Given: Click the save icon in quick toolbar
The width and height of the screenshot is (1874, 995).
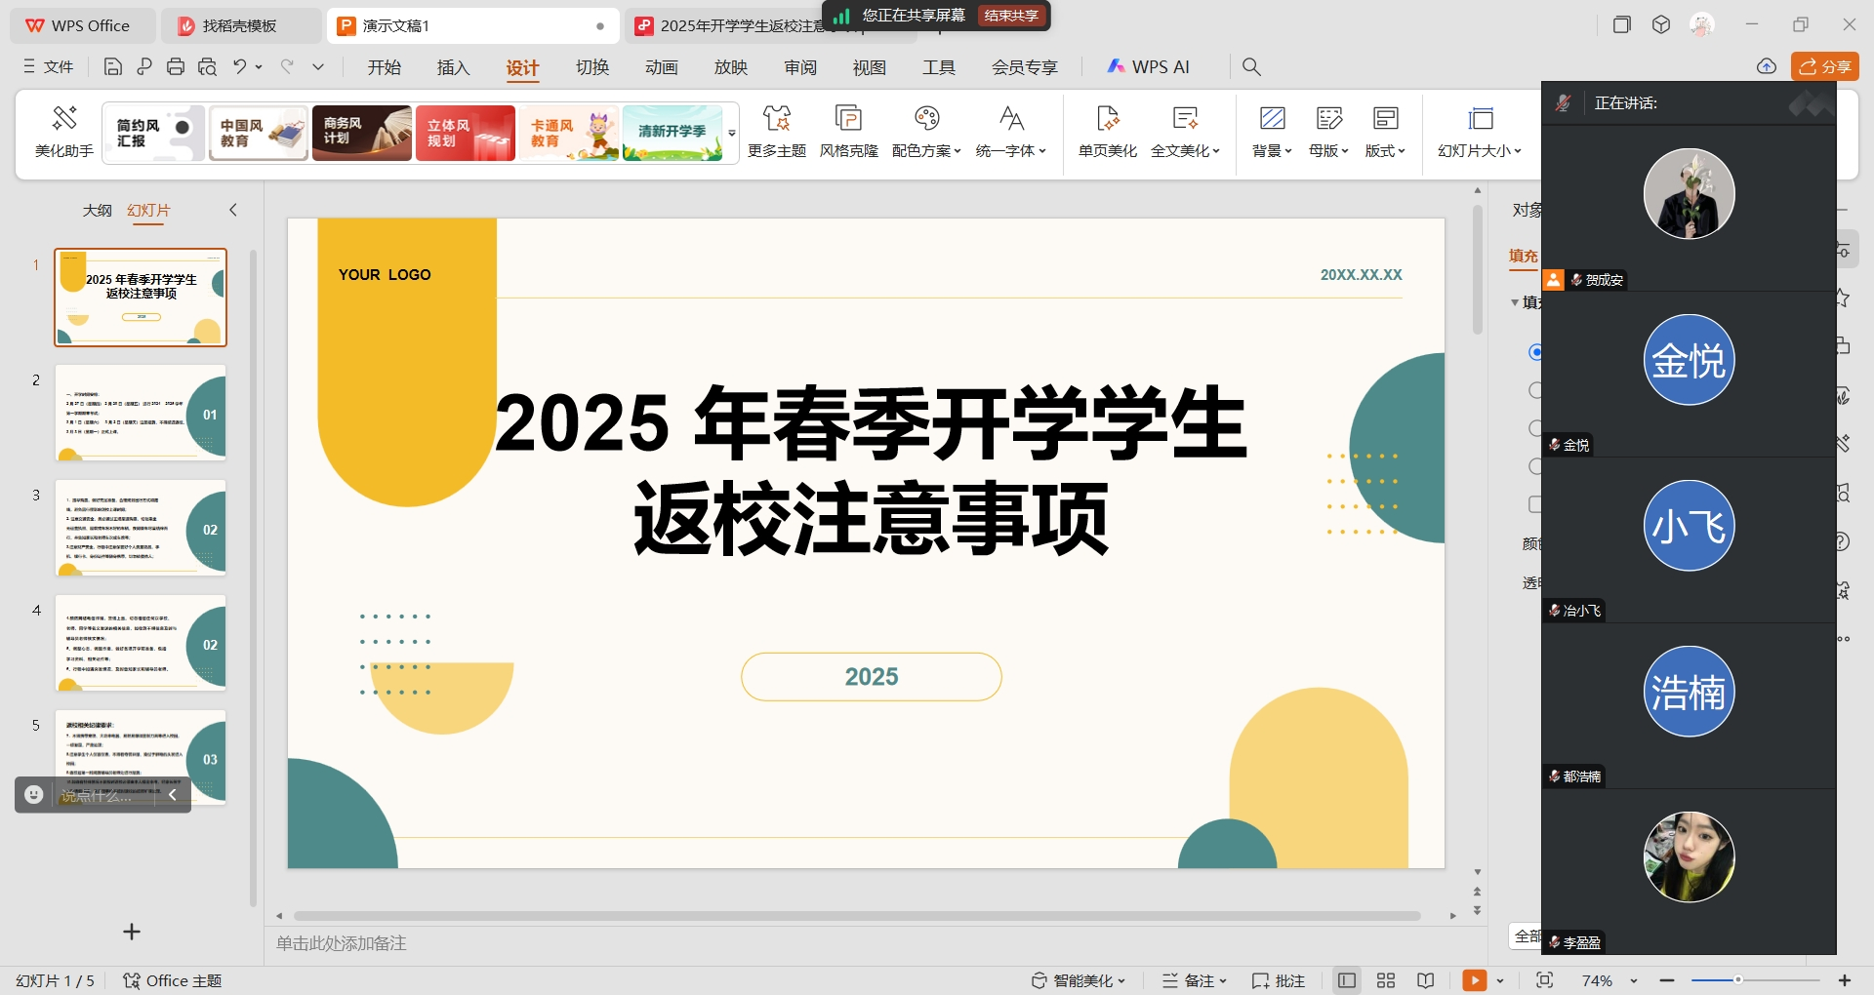Looking at the screenshot, I should 113,66.
